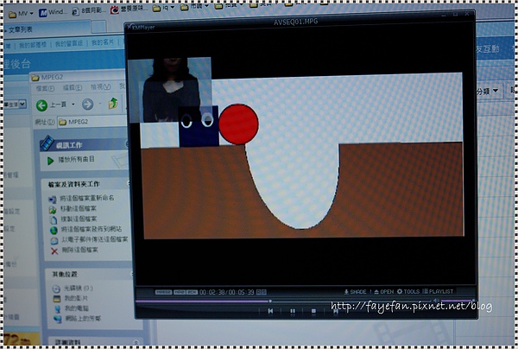This screenshot has height=349, width=518.
Task: Click 播放所有曲目 play all link
Action: 76,159
